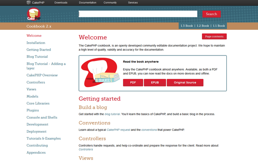Click the Welcome page heading
Screen dimensions: 258x161
click(x=93, y=37)
